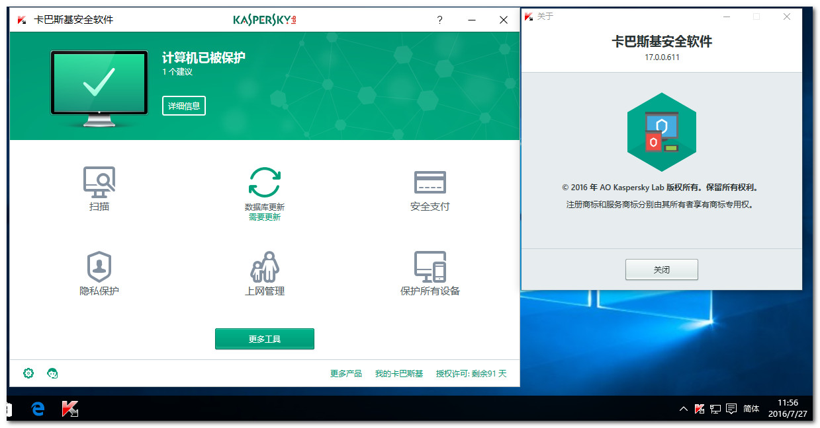Open the Scan (扫描) icon
This screenshot has height=428, width=820.
coord(99,182)
